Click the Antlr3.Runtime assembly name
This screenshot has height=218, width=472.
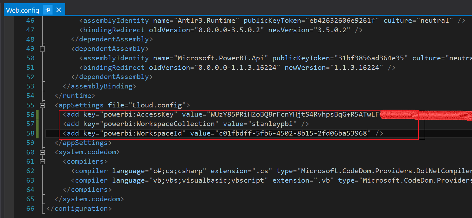(206, 21)
